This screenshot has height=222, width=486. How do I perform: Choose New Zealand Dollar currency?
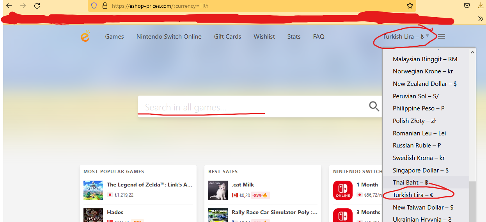[426, 84]
